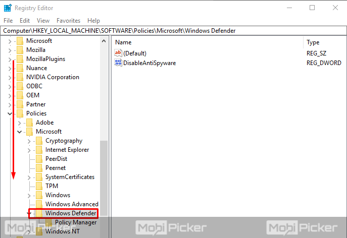This screenshot has height=238, width=347.
Task: Open the Help menu
Action: tap(93, 21)
